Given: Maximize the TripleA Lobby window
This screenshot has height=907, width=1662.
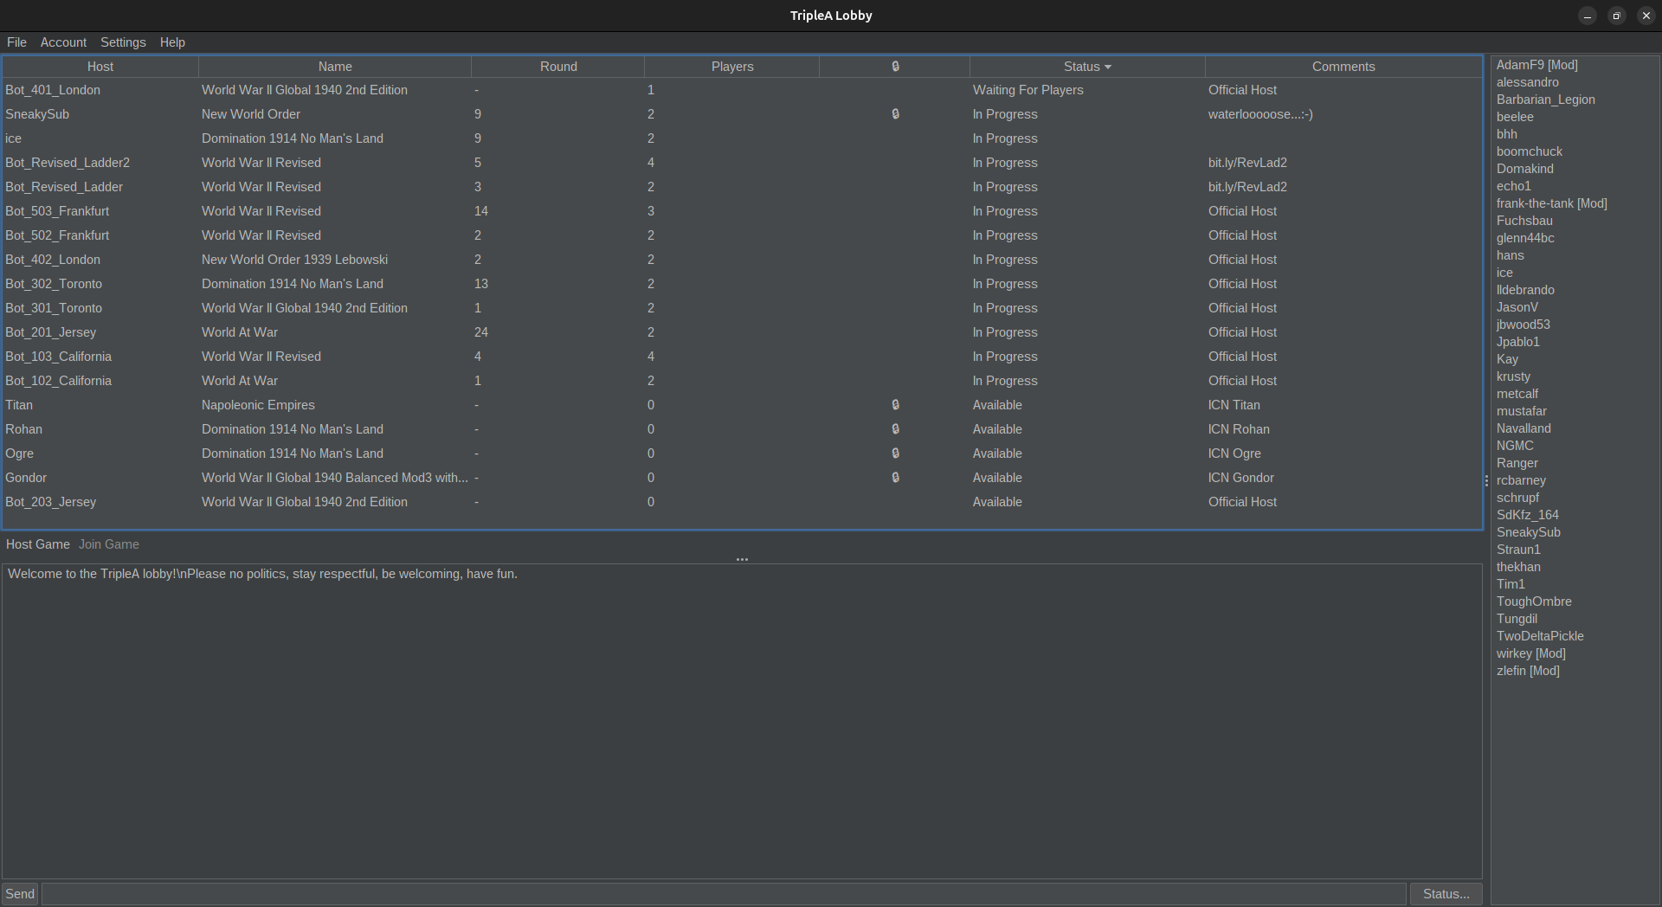Looking at the screenshot, I should 1616,16.
